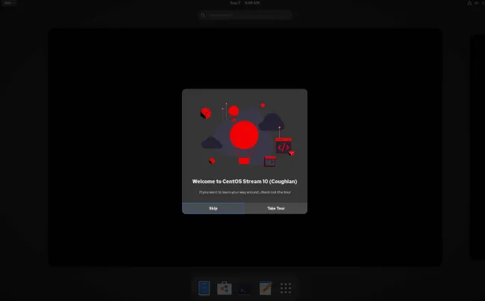Open the Text Editor dock icon
485x301 pixels.
(x=265, y=288)
